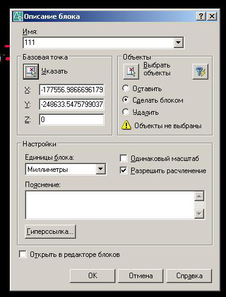Select the Сделать блоком radio option

pyautogui.click(x=126, y=100)
